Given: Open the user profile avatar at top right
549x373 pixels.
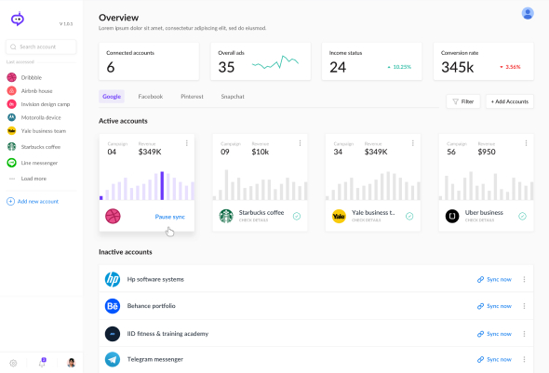Looking at the screenshot, I should (528, 13).
